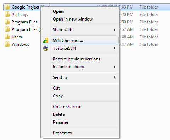Click the TortoiseSVN turtle icon
Screen dimensions: 170x140
pos(45,48)
